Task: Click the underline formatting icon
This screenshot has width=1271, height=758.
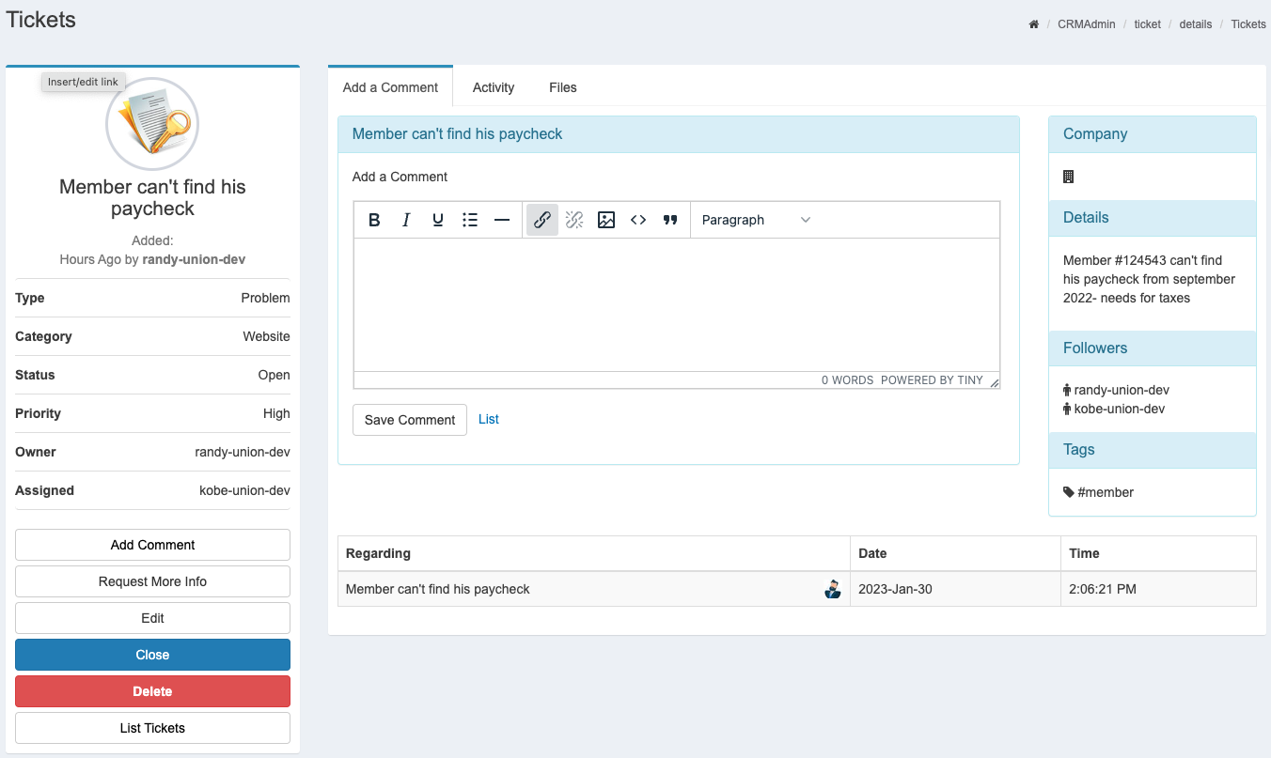Action: [438, 220]
